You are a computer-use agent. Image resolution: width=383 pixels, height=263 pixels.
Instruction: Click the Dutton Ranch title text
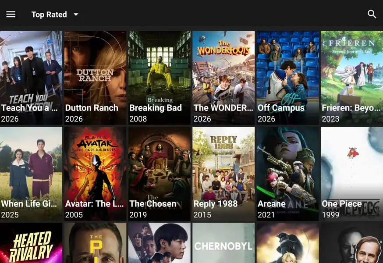92,108
